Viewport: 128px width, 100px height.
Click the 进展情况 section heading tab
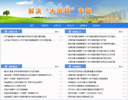tap(11, 66)
